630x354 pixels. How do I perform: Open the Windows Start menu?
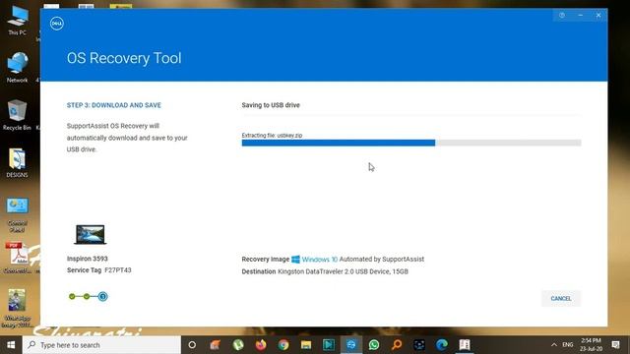pyautogui.click(x=11, y=345)
